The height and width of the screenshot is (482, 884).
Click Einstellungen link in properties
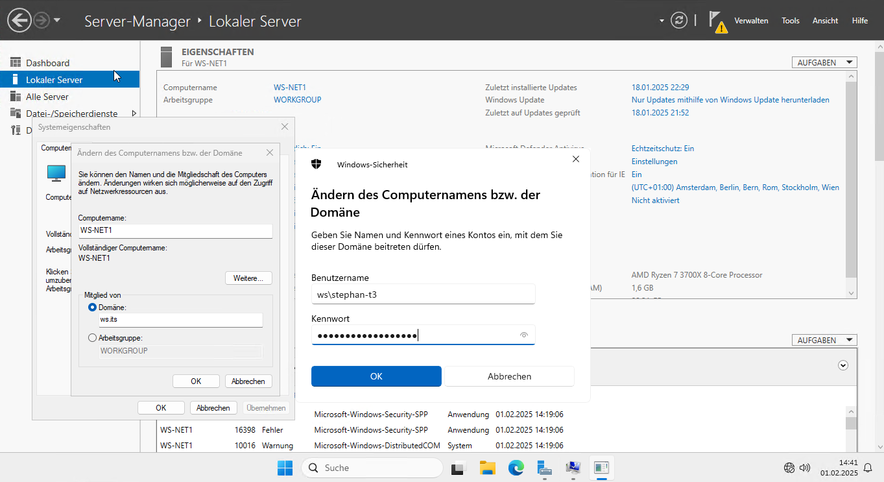pyautogui.click(x=654, y=162)
